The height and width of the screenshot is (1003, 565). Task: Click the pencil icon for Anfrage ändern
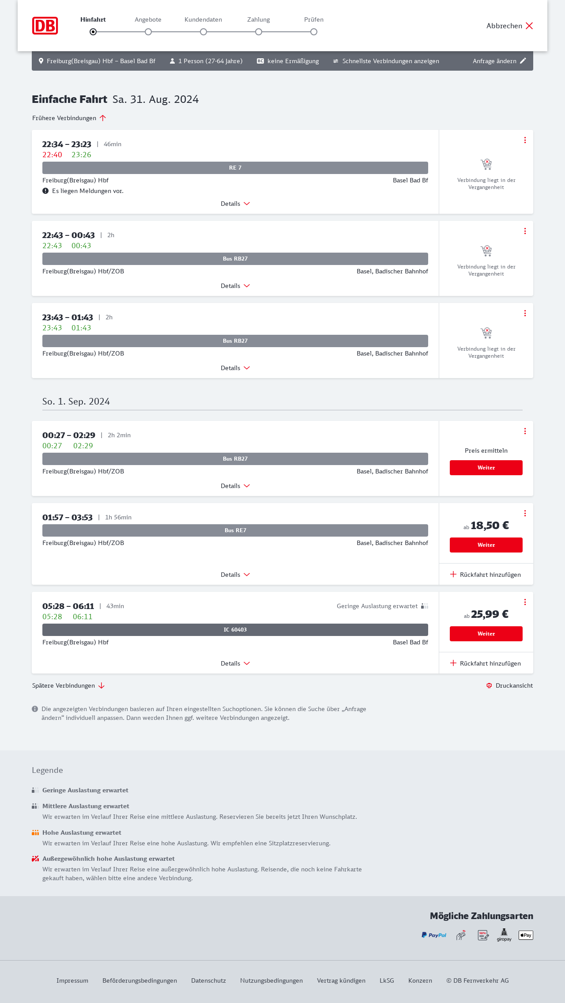point(523,61)
